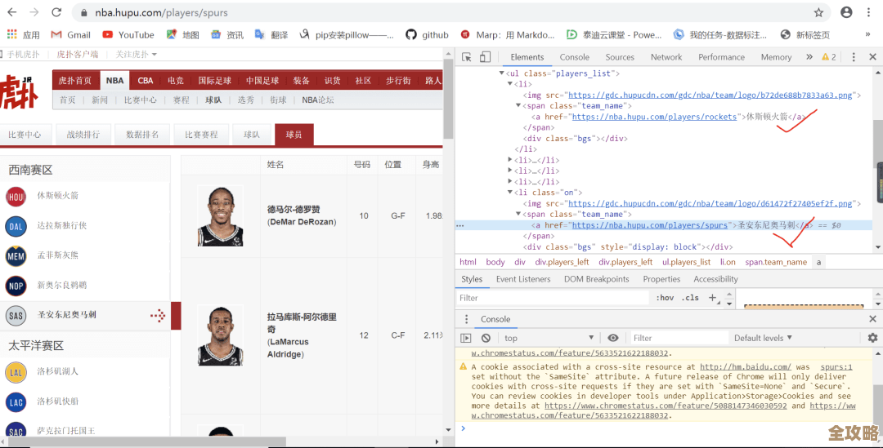This screenshot has width=883, height=448.
Task: Collapse the li class="on" node
Action: tap(510, 193)
